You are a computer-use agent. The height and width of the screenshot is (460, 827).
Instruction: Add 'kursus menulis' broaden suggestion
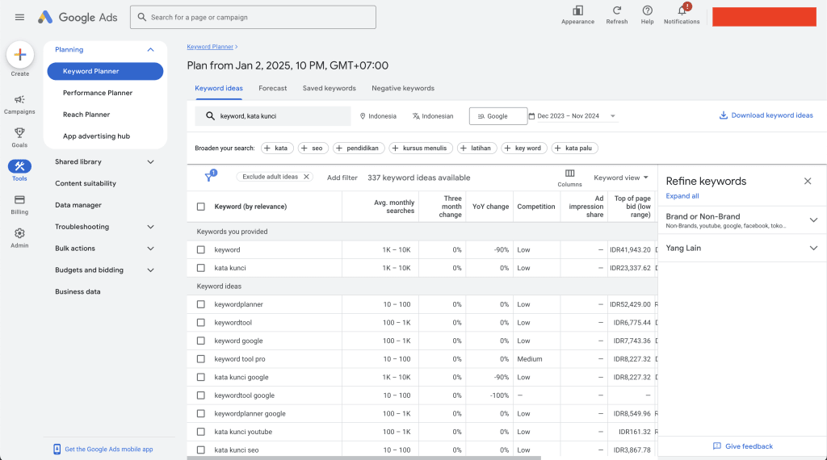tap(421, 148)
